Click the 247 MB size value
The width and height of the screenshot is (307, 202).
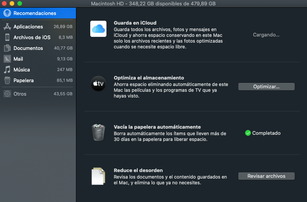point(65,70)
